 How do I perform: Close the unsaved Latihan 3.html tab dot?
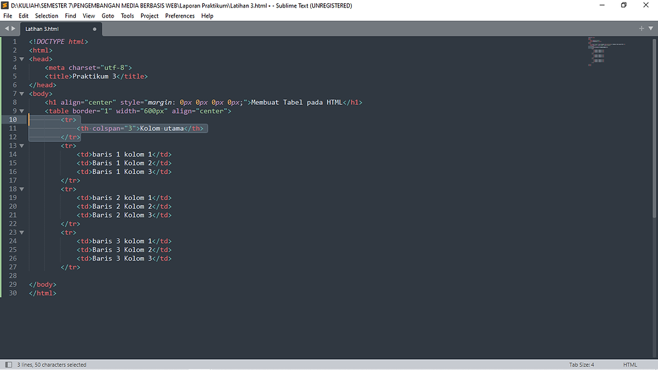tap(95, 29)
